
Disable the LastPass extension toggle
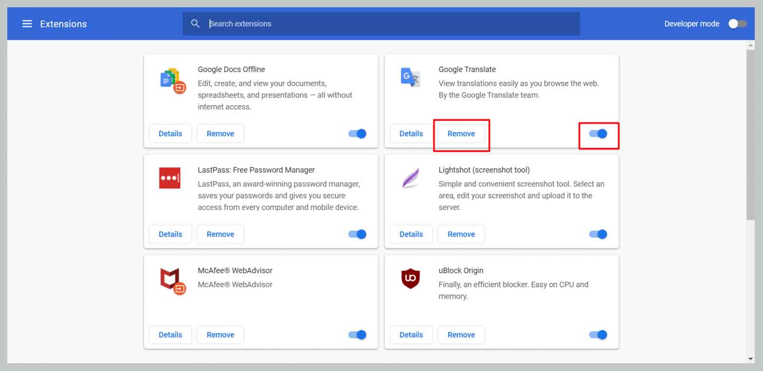[x=357, y=234]
